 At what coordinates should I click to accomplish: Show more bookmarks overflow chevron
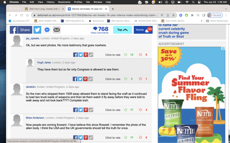[x=202, y=21]
